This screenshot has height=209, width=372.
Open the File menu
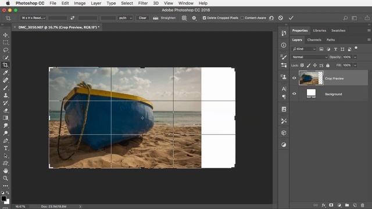coord(53,3)
